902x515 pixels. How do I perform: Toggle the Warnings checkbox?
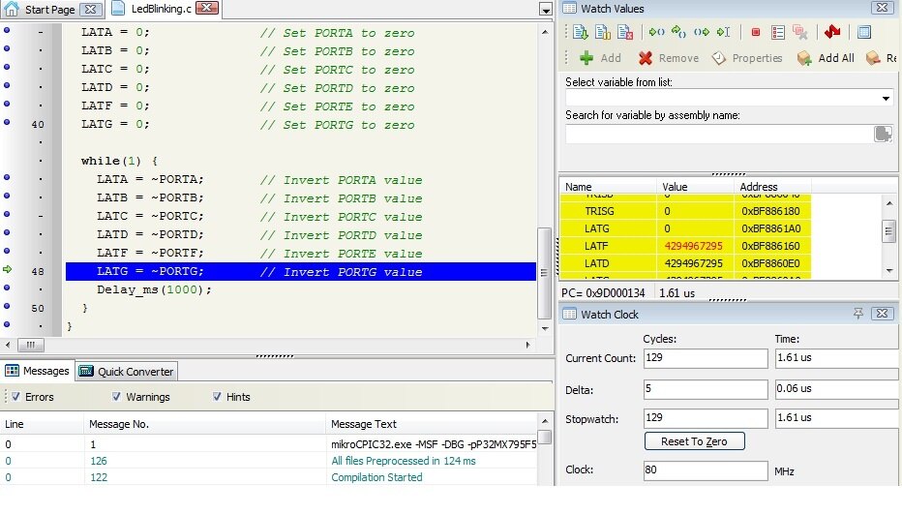117,397
